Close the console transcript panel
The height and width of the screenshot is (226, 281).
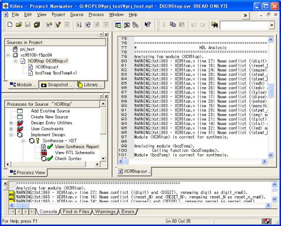tap(5, 183)
